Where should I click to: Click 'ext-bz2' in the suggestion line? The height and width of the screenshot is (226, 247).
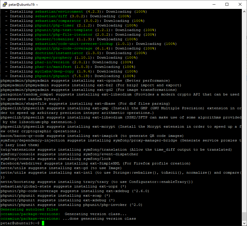click(x=105, y=85)
